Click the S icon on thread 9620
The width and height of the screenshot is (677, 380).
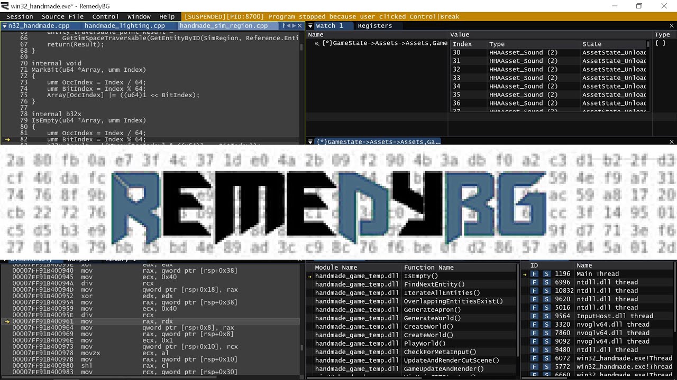pos(546,299)
